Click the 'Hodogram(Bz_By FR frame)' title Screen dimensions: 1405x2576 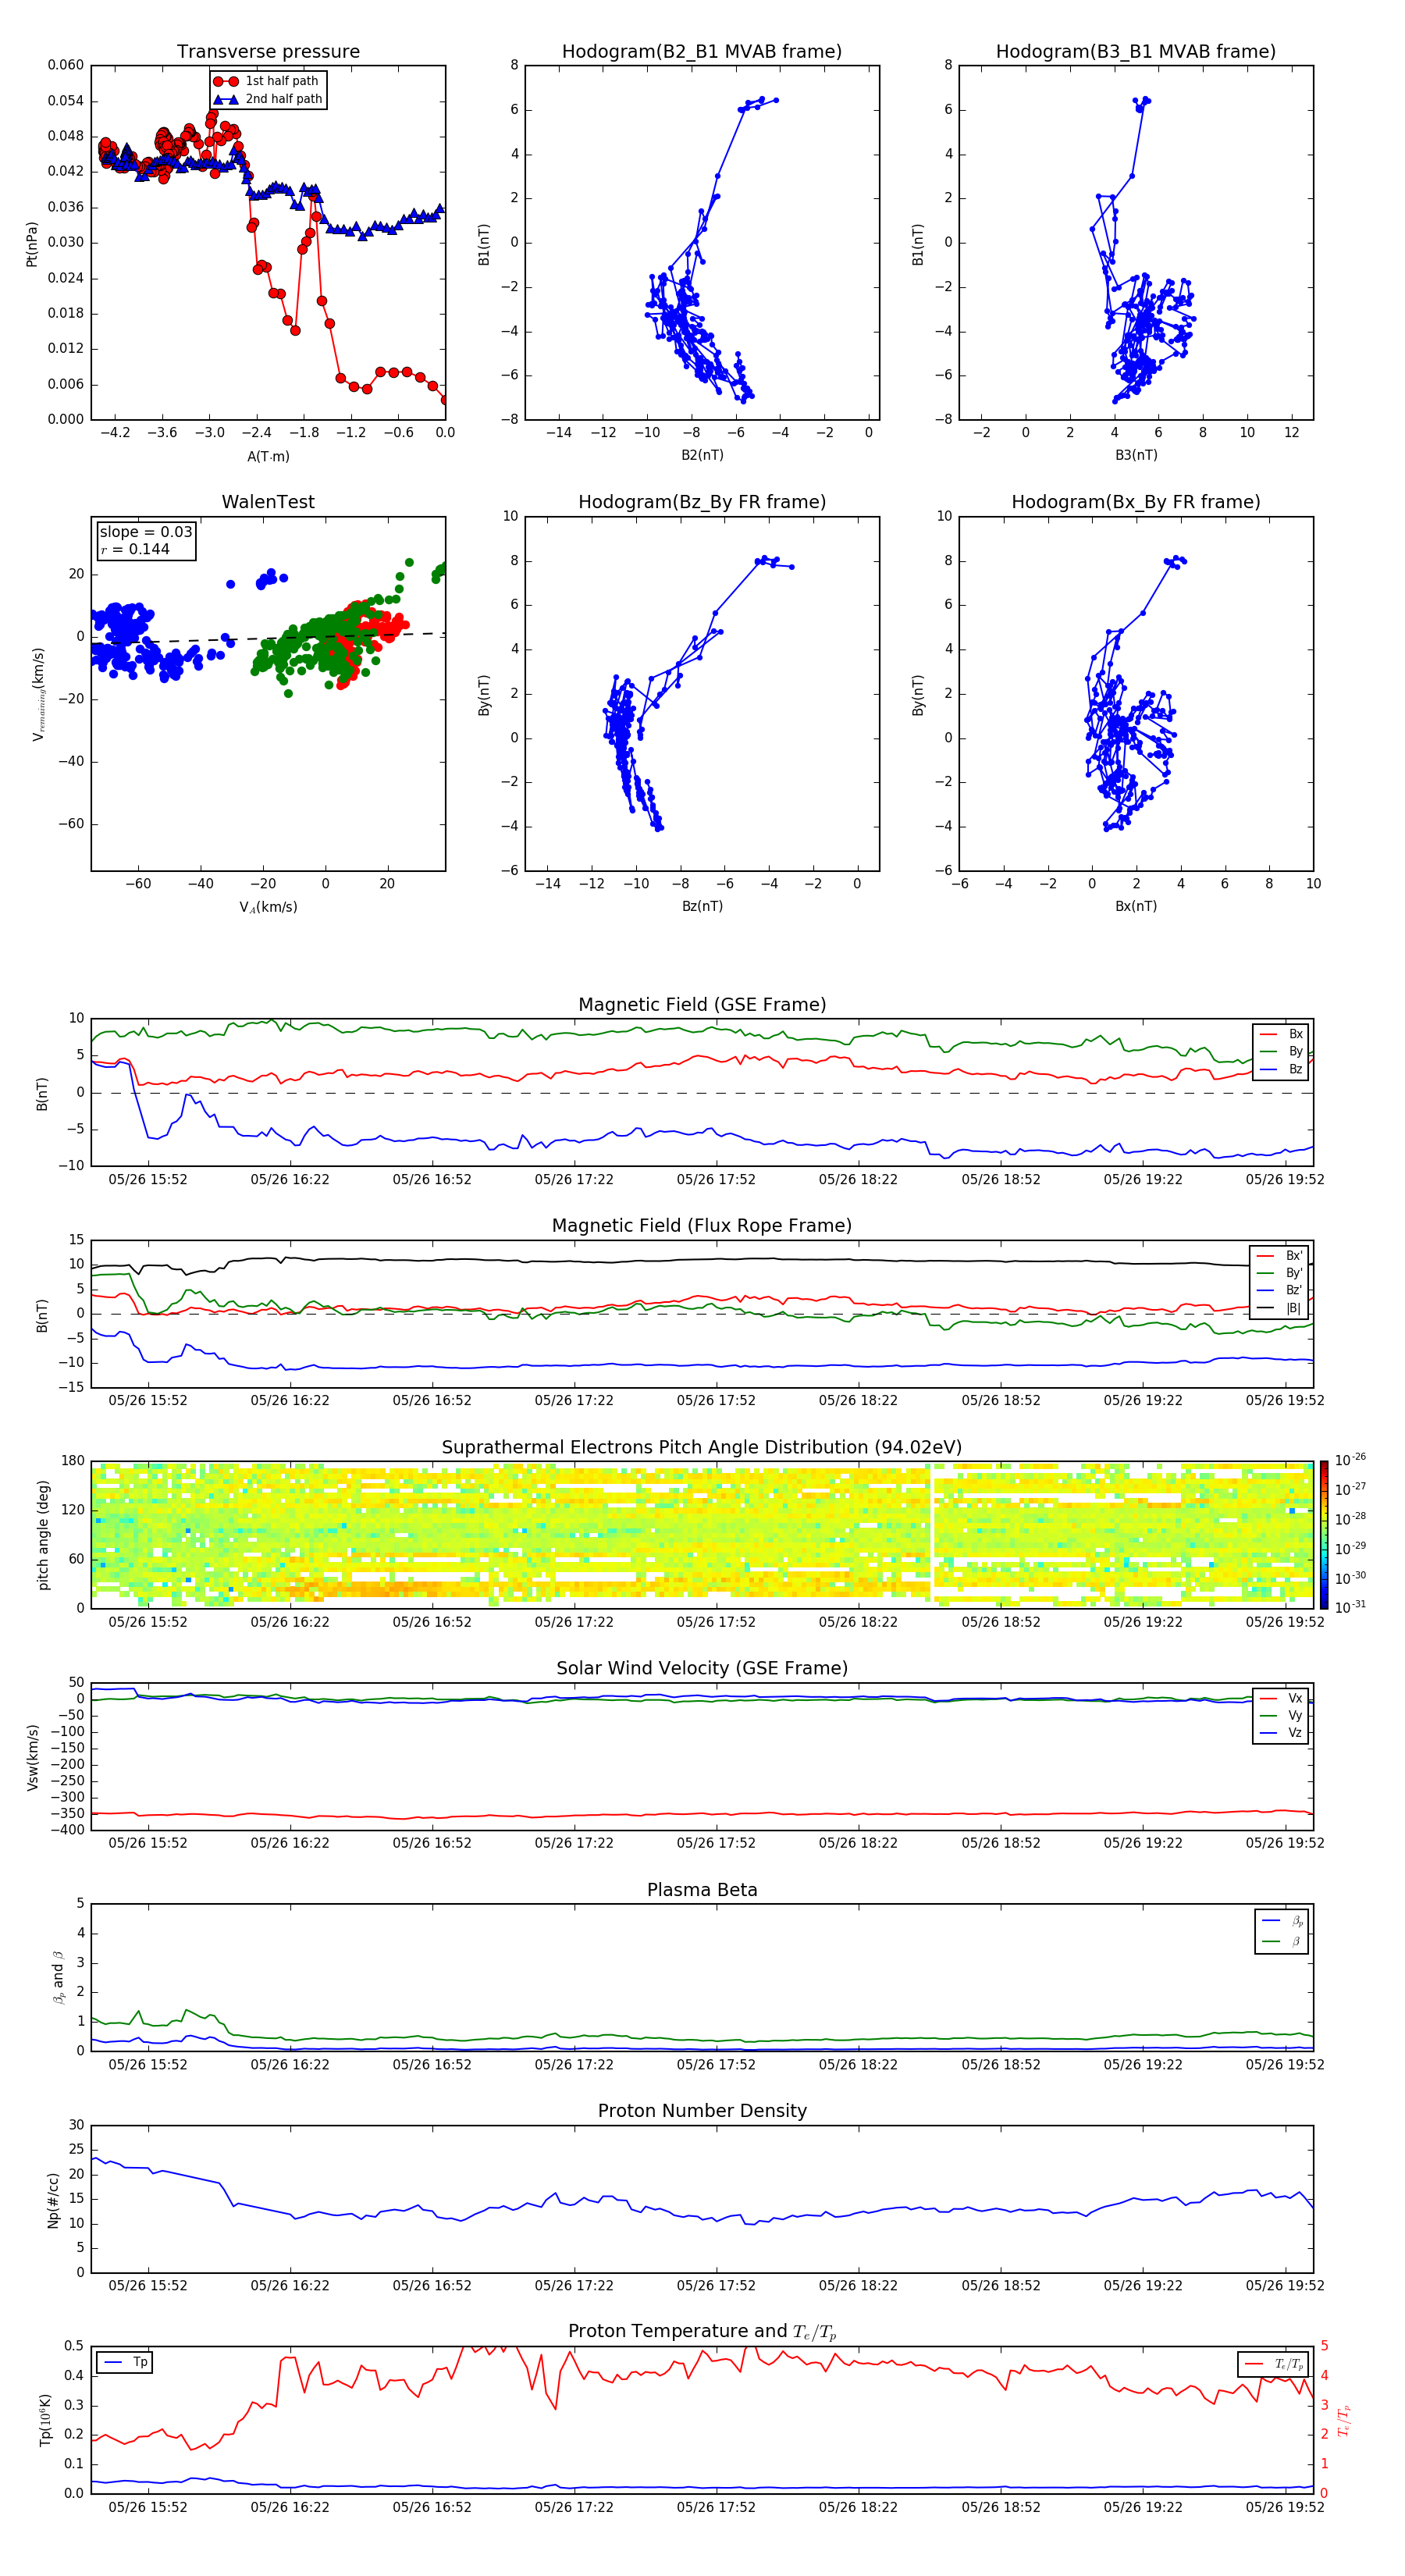tap(702, 502)
